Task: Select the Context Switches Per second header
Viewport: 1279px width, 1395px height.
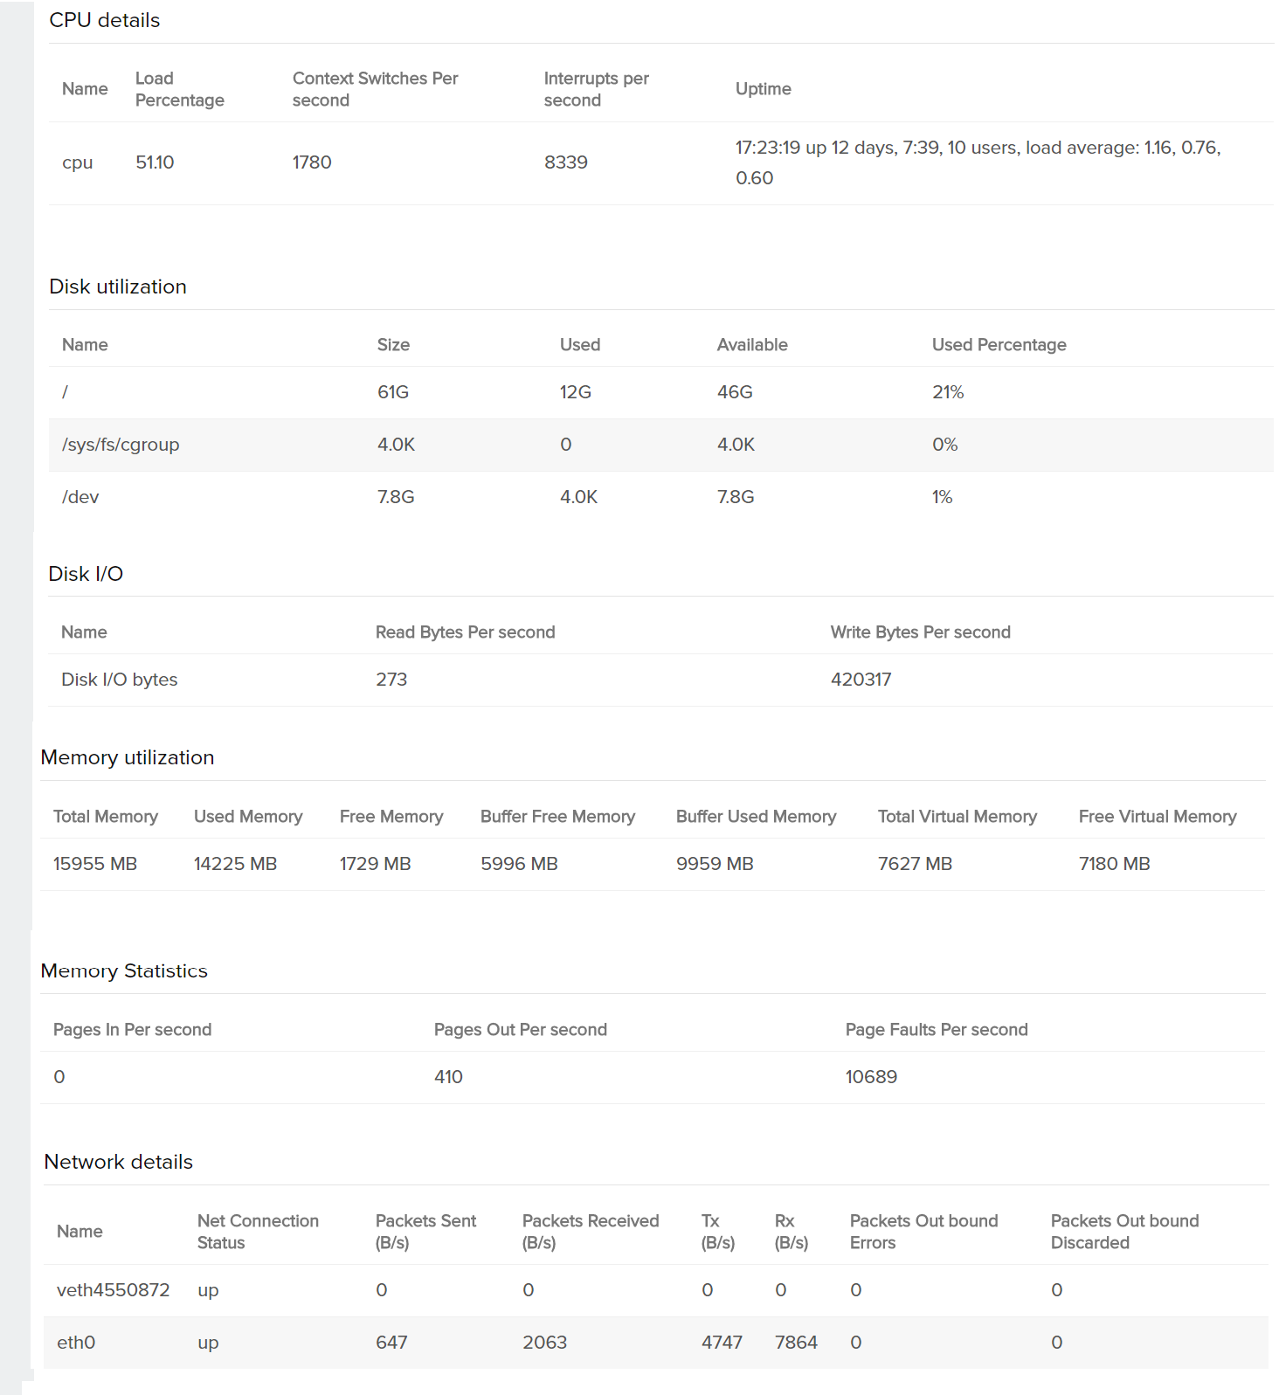Action: coord(375,89)
